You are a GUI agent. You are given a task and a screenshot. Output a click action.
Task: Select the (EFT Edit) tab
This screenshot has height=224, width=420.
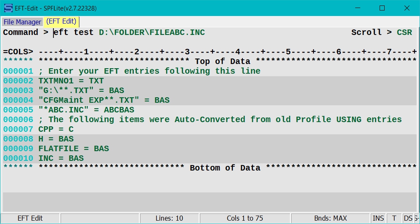[61, 21]
